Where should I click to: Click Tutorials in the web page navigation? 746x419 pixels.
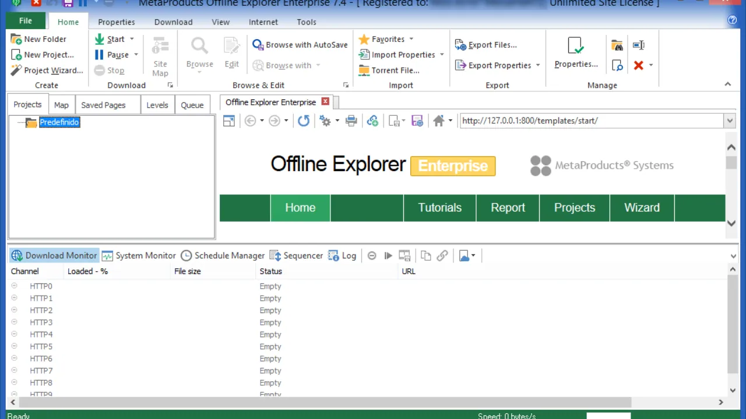click(x=440, y=208)
